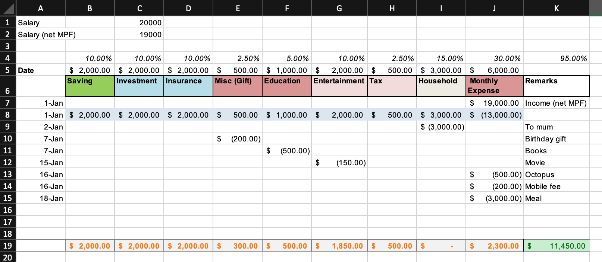
Task: Click the 'Birthday gift' remark cell
Action: [556, 139]
